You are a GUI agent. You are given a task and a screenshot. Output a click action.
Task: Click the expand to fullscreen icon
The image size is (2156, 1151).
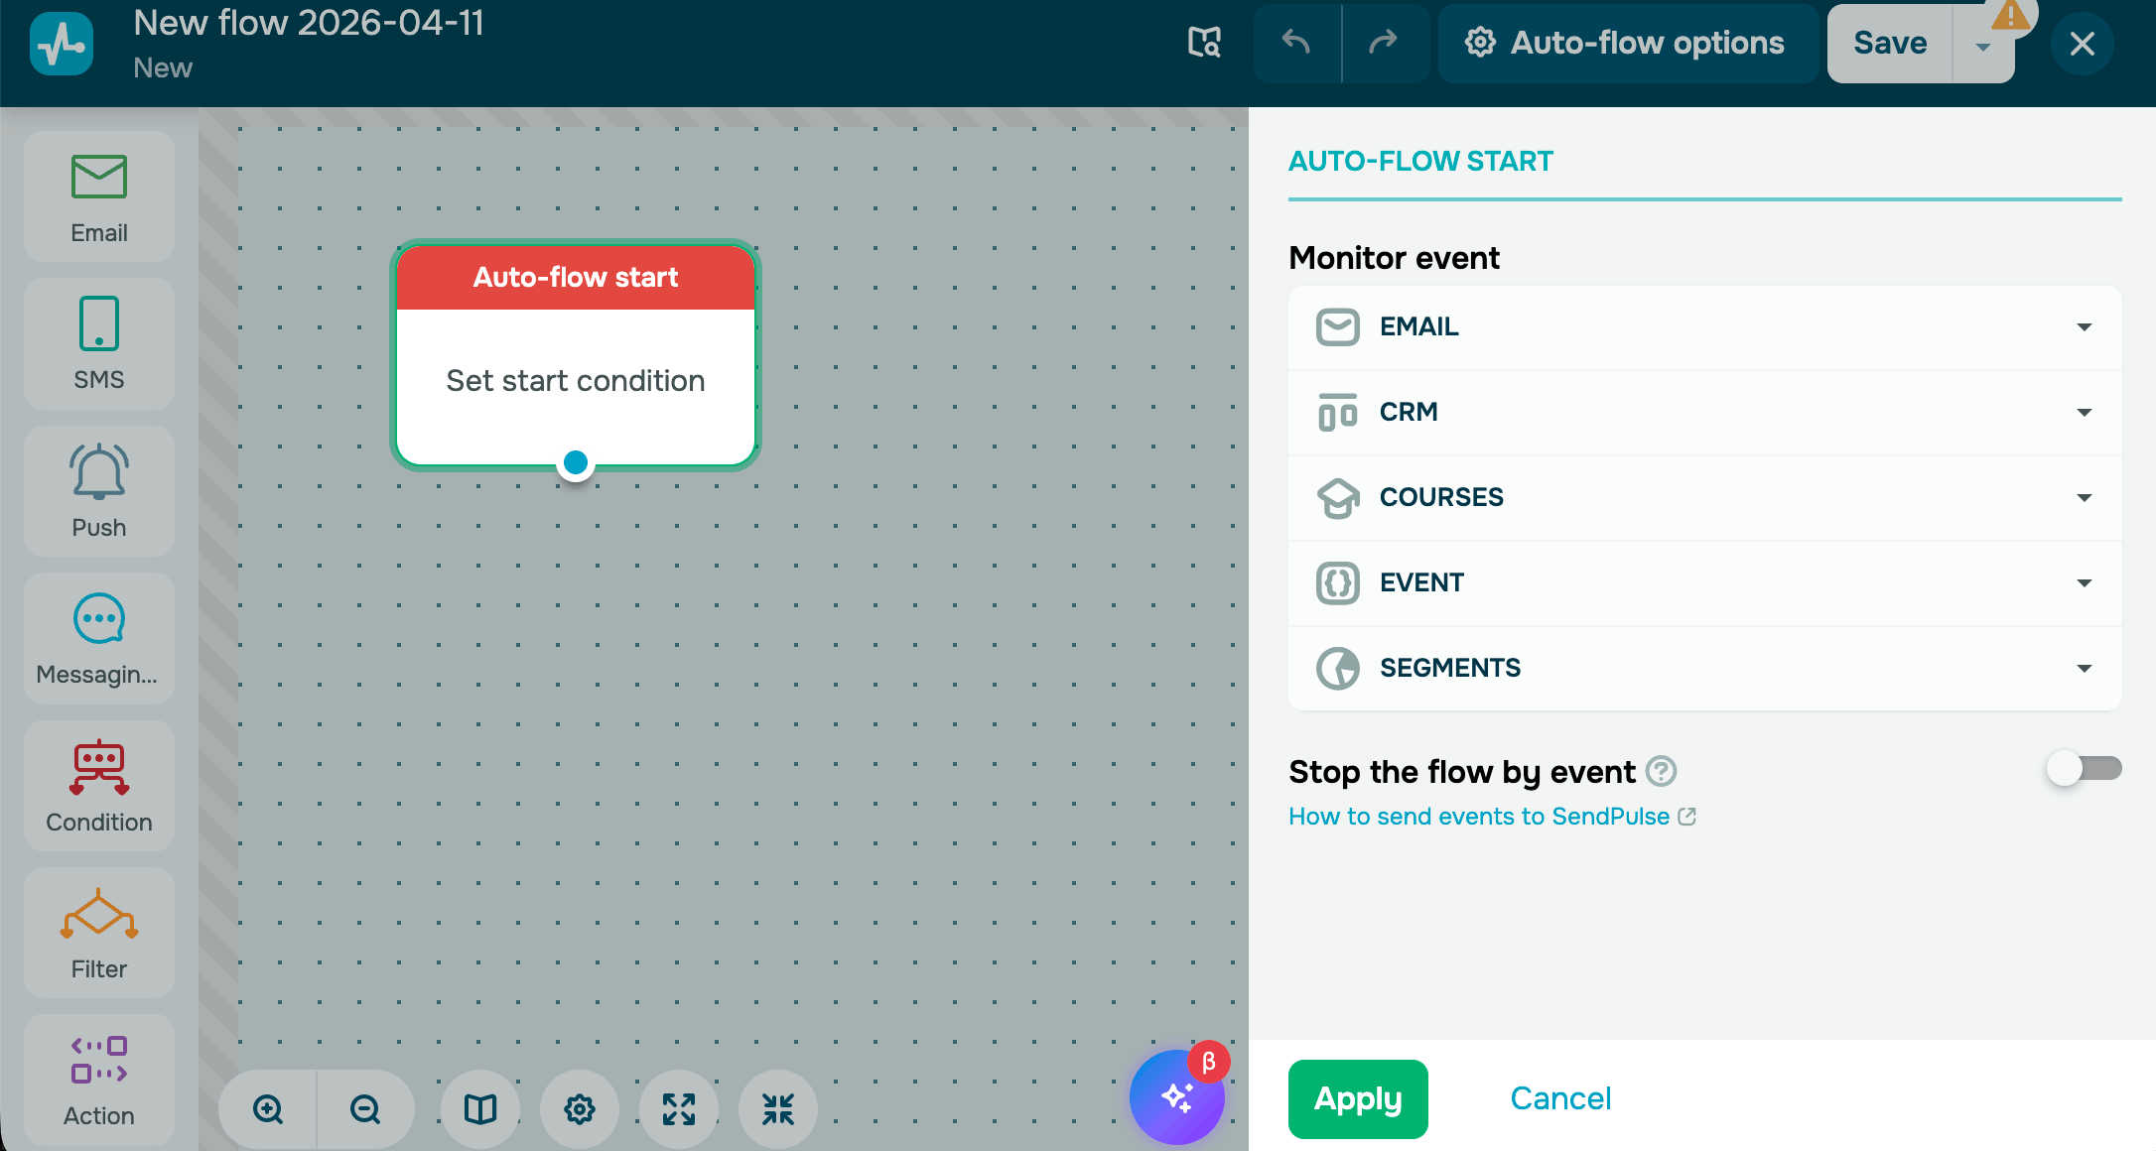click(679, 1108)
